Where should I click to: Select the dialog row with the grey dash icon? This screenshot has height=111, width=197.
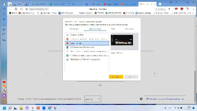[x=87, y=51]
